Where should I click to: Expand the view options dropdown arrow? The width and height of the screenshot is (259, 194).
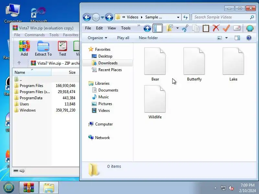click(226, 38)
